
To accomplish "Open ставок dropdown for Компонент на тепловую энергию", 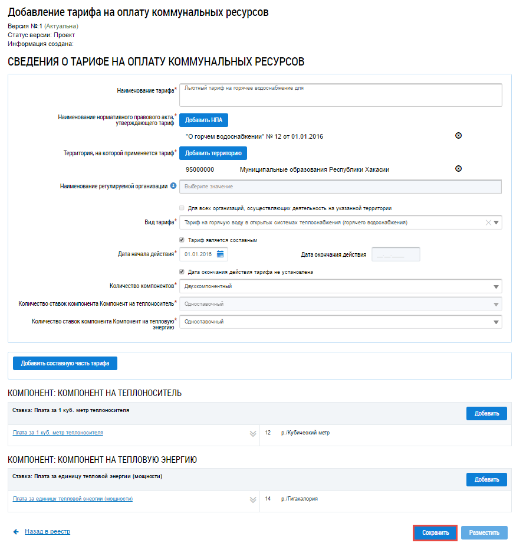I will 496,322.
